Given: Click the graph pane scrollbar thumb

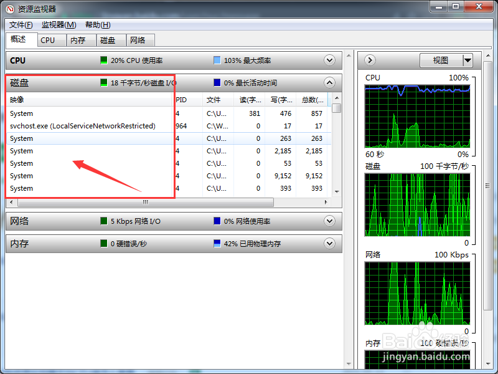Looking at the screenshot, I should pos(487,186).
